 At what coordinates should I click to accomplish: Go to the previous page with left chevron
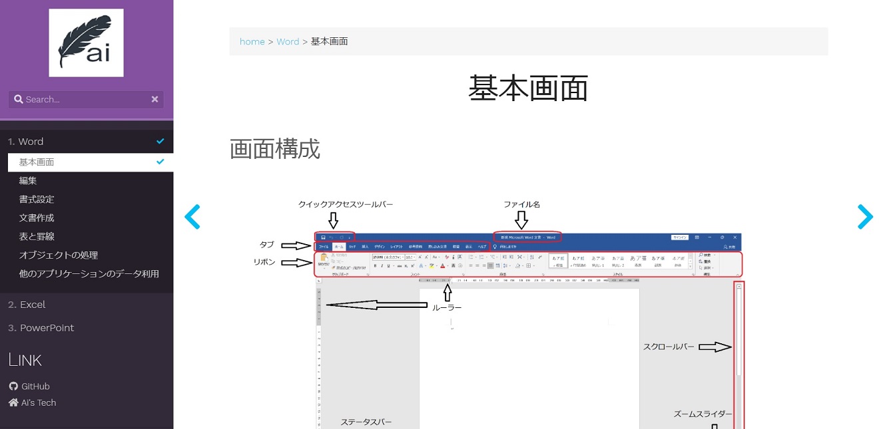(x=192, y=217)
